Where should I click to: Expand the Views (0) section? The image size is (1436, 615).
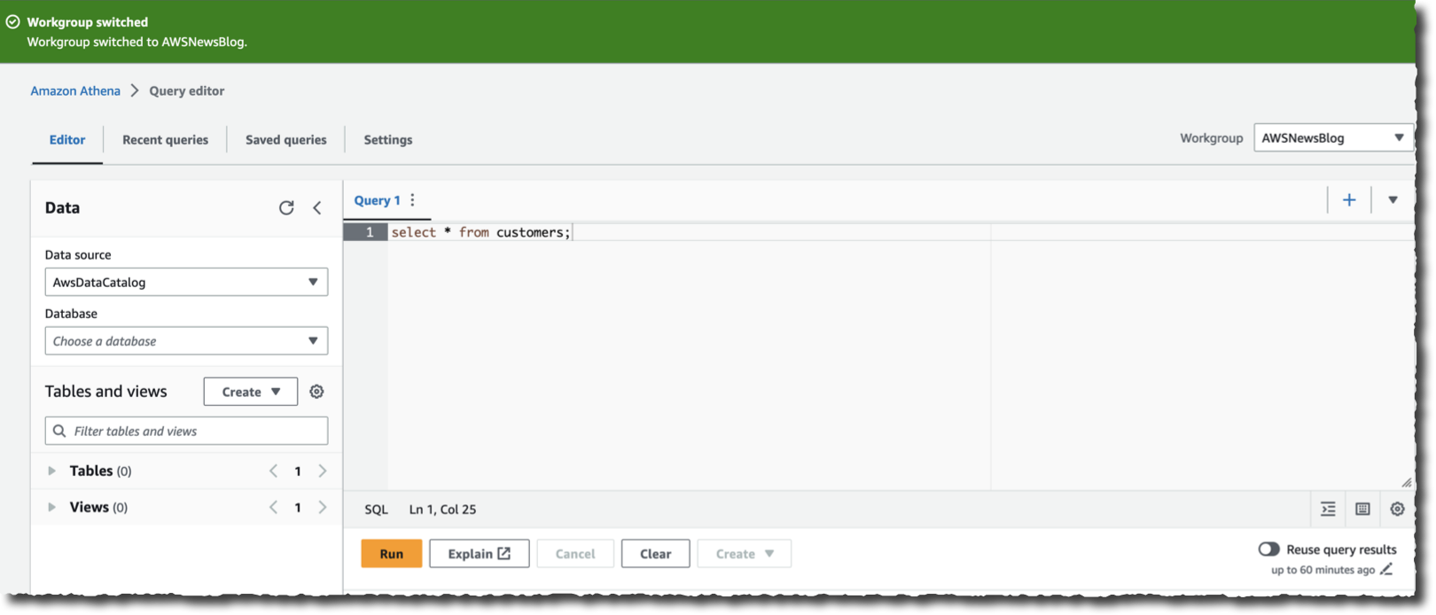pos(51,507)
